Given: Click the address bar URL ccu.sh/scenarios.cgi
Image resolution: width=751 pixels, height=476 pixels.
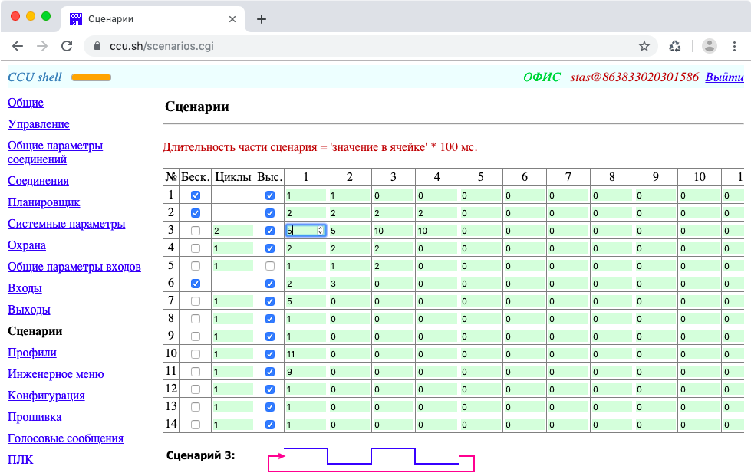Looking at the screenshot, I should tap(161, 46).
